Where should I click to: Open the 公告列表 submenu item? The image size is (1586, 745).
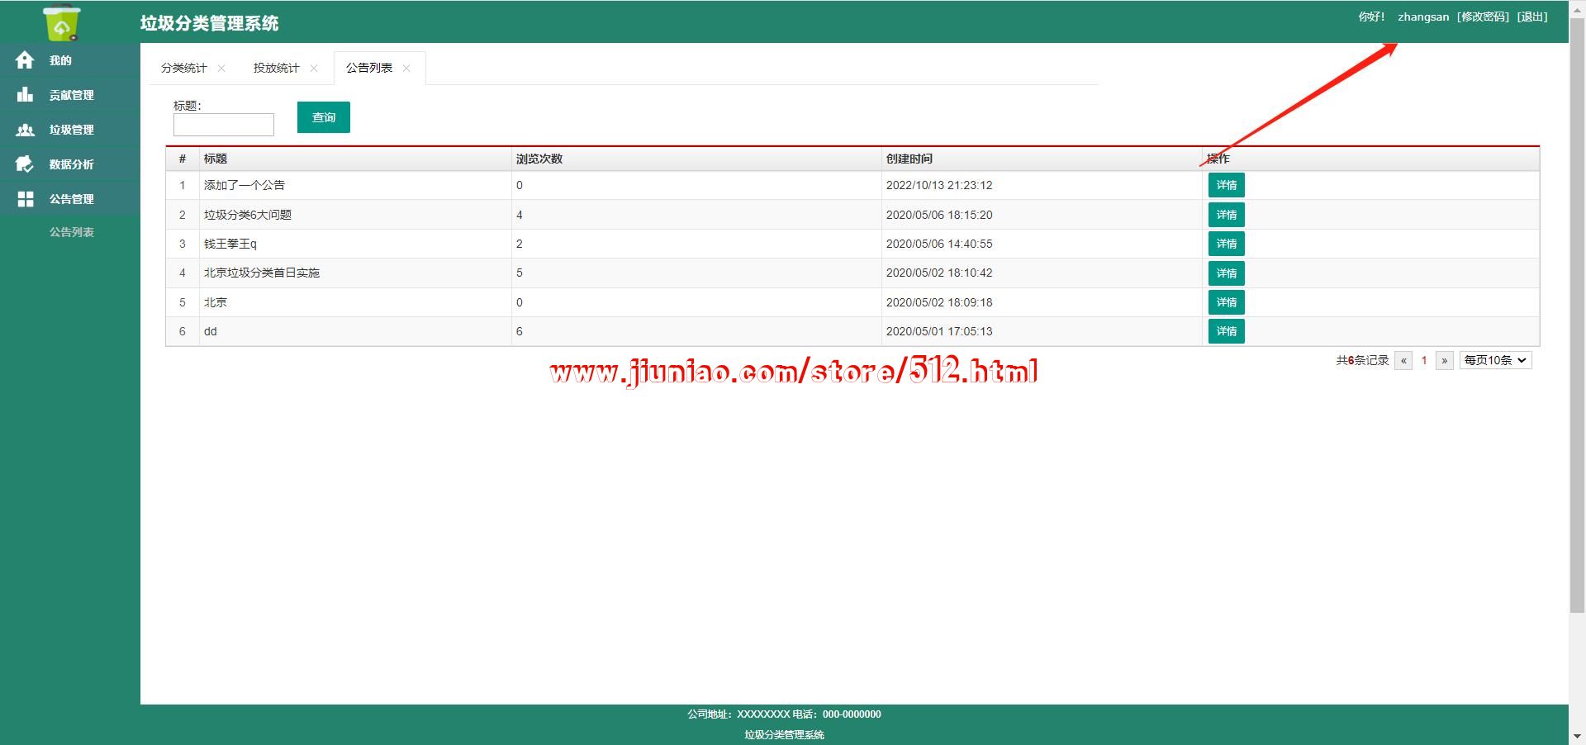click(x=71, y=232)
